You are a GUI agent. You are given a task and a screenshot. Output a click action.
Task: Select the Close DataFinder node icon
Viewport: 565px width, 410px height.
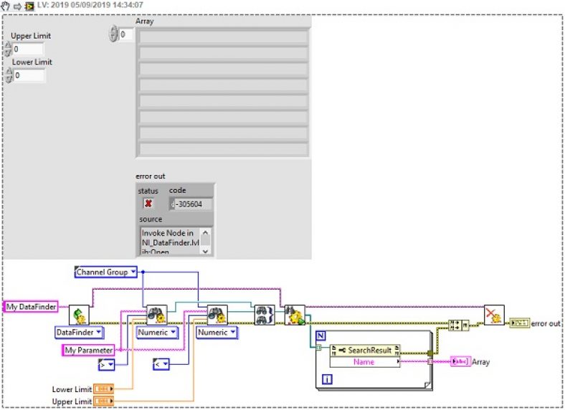[494, 315]
